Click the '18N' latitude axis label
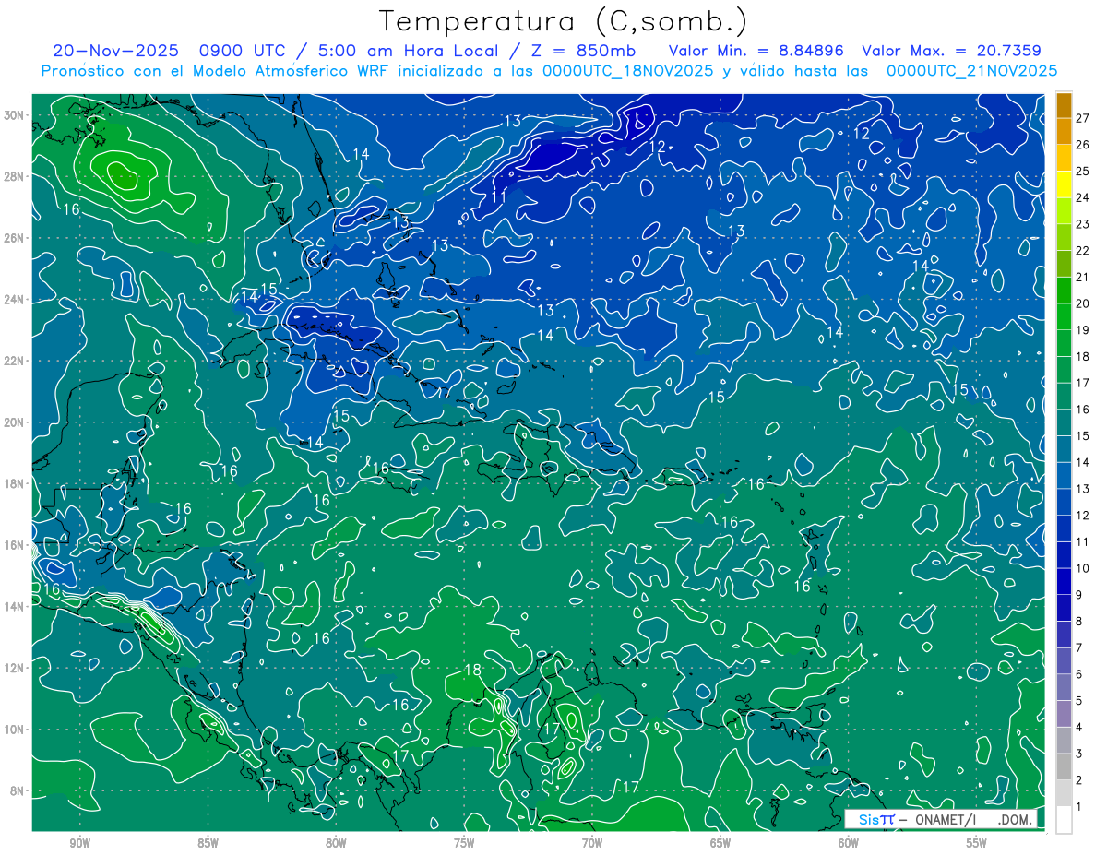This screenshot has width=1107, height=855. click(14, 483)
